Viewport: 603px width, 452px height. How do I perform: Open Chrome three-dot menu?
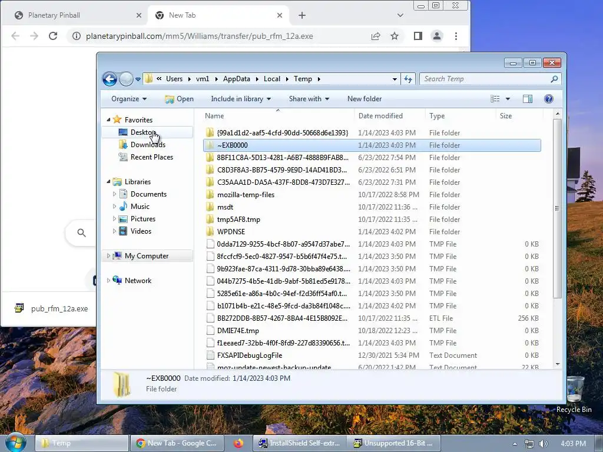tap(456, 36)
